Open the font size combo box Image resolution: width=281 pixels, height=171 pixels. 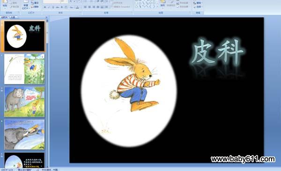pos(64,1)
